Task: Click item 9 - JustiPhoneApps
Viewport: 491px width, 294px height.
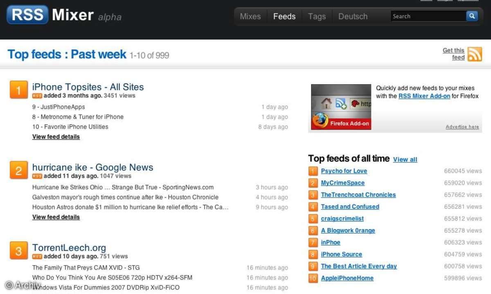Action: (59, 107)
